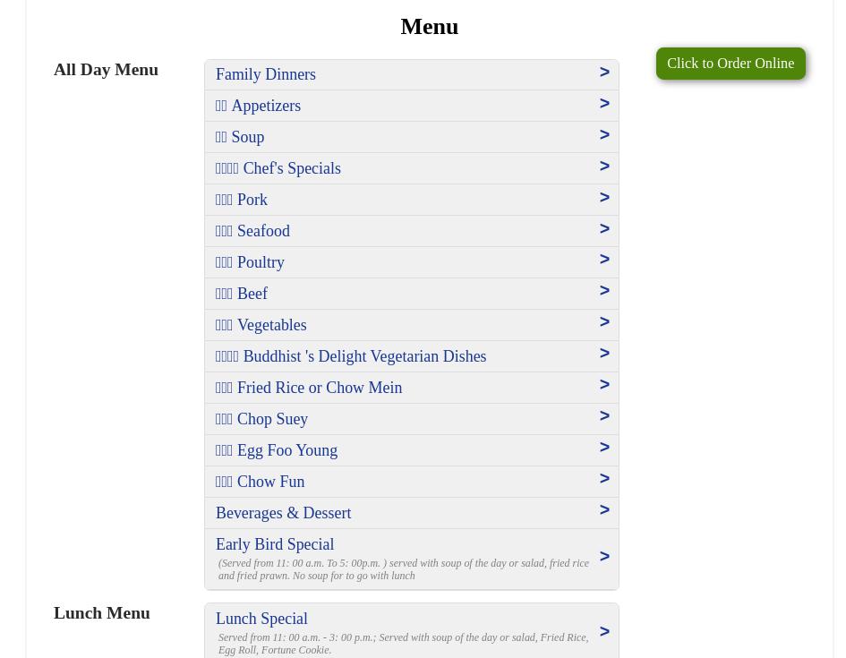The image size is (846, 658).
Task: Expand the Family Dinners arrow
Action: (604, 73)
